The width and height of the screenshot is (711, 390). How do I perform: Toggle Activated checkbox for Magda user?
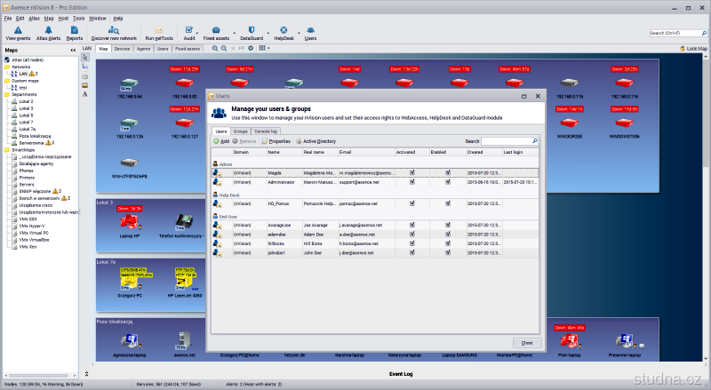pyautogui.click(x=411, y=173)
